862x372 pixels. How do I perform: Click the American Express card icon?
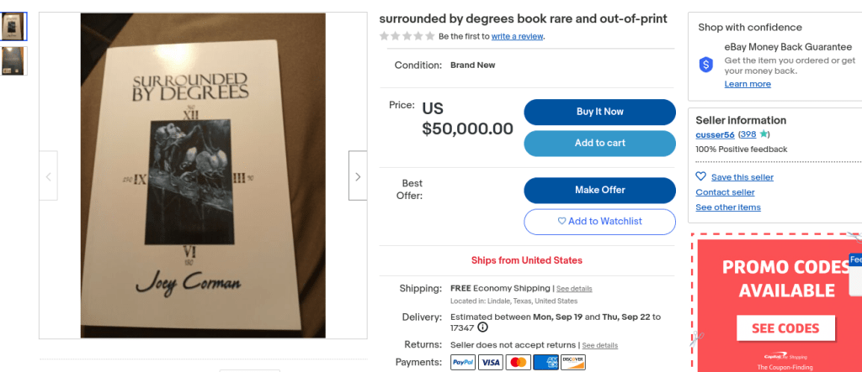[x=545, y=363]
